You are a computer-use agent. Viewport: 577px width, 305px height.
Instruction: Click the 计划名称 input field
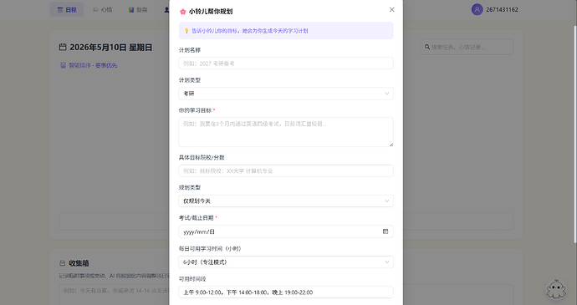tap(286, 64)
